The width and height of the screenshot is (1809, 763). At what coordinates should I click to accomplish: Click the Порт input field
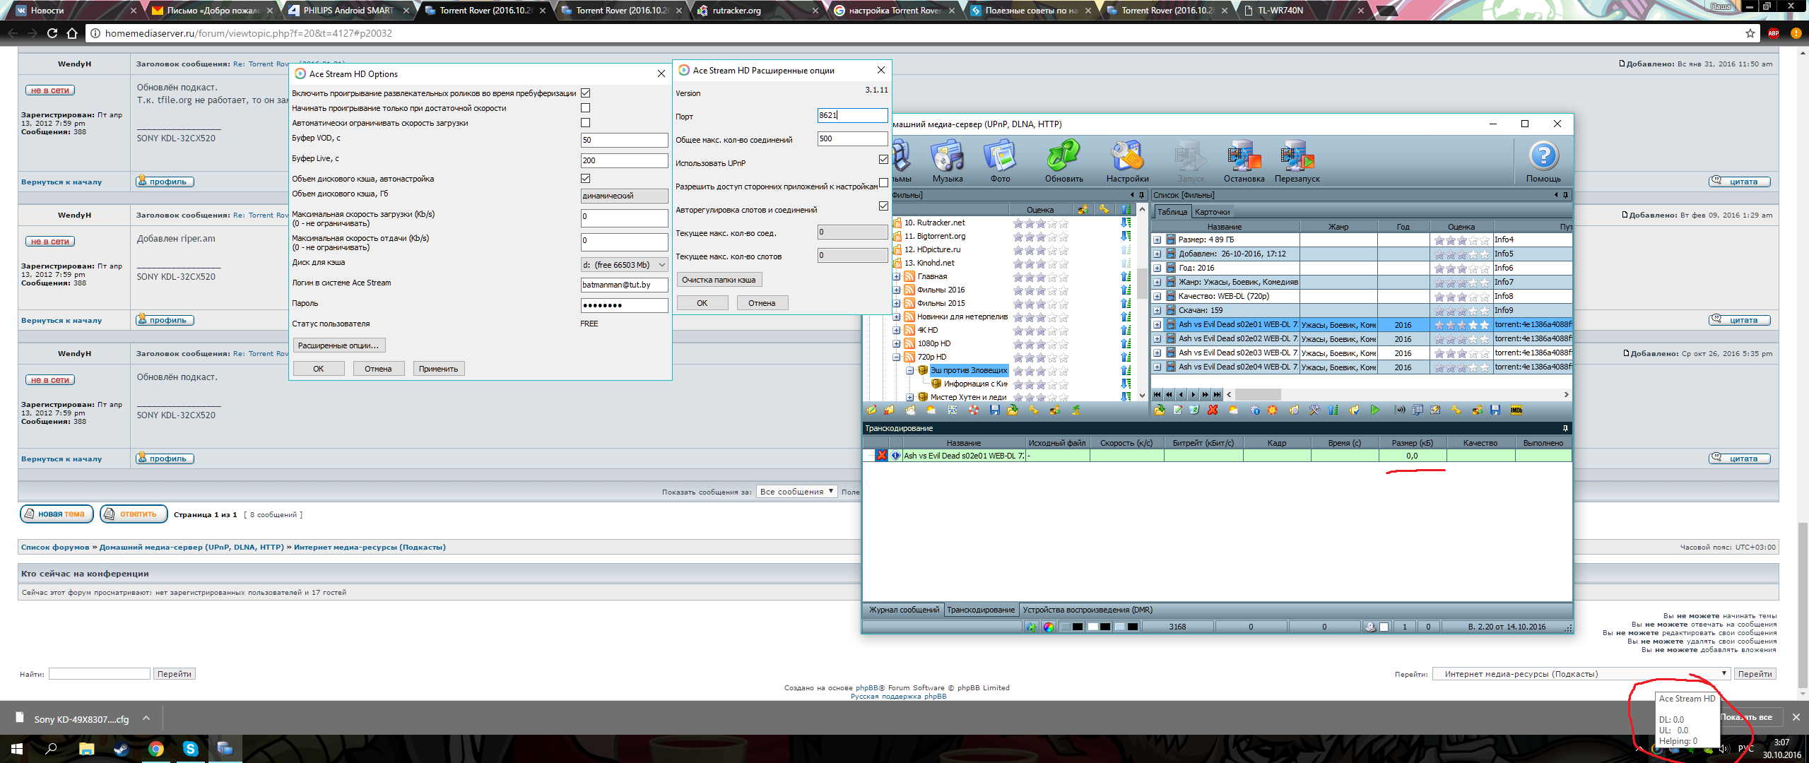(852, 115)
